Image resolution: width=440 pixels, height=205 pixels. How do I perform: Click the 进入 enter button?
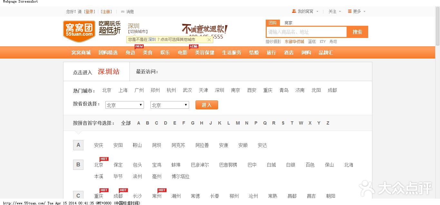[x=206, y=105]
